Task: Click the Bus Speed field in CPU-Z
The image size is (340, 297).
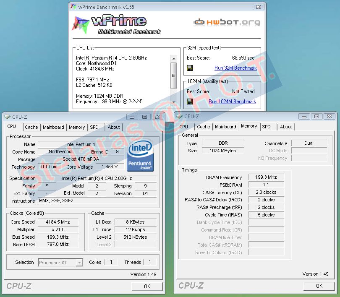Action: [x=58, y=237]
